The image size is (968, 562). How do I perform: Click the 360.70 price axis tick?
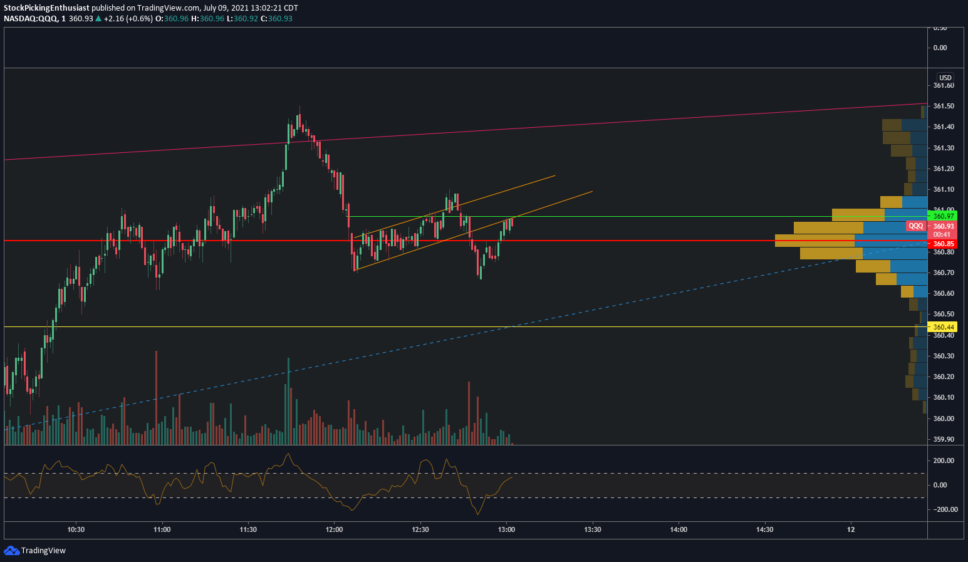pos(944,273)
